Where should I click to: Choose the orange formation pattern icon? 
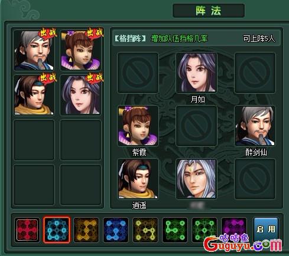click(x=86, y=230)
